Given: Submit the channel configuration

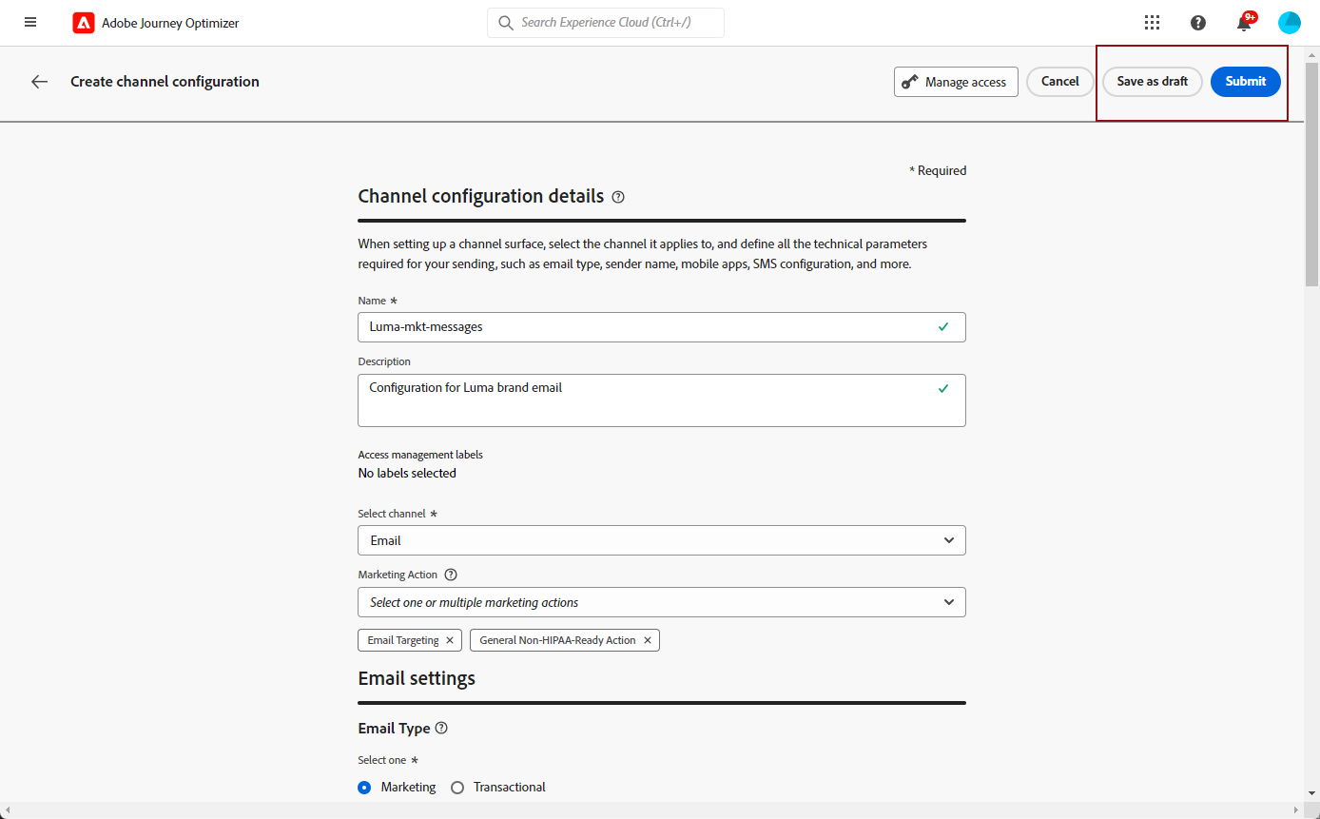Looking at the screenshot, I should pos(1245,82).
